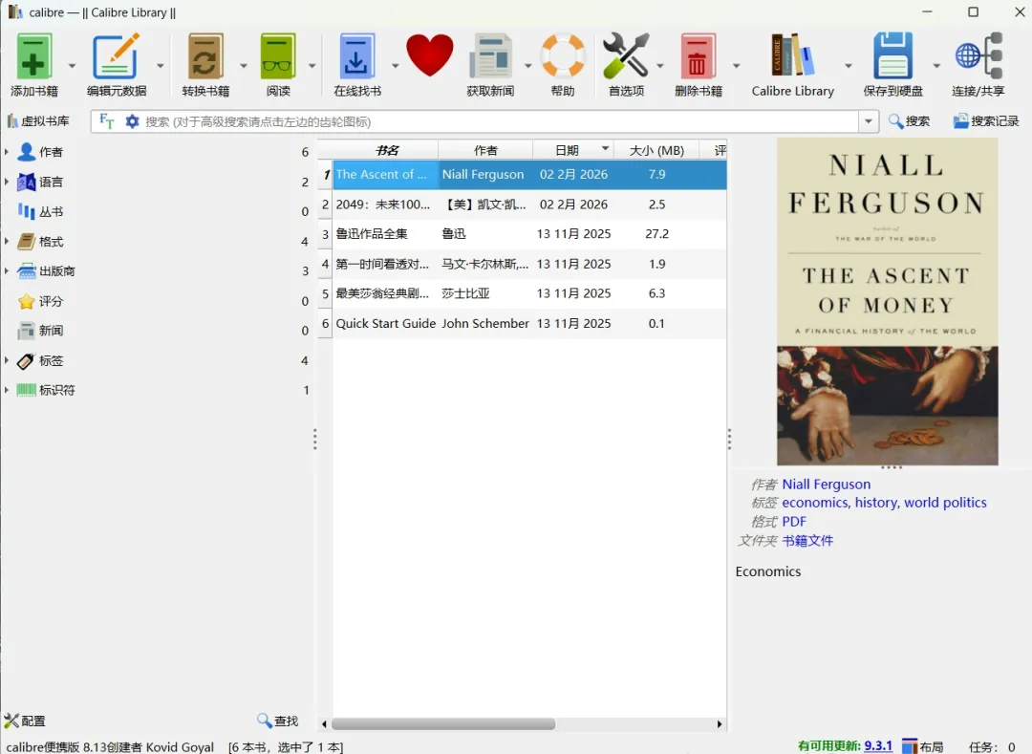Open 书籍文件 folder link
The image size is (1032, 754).
807,541
